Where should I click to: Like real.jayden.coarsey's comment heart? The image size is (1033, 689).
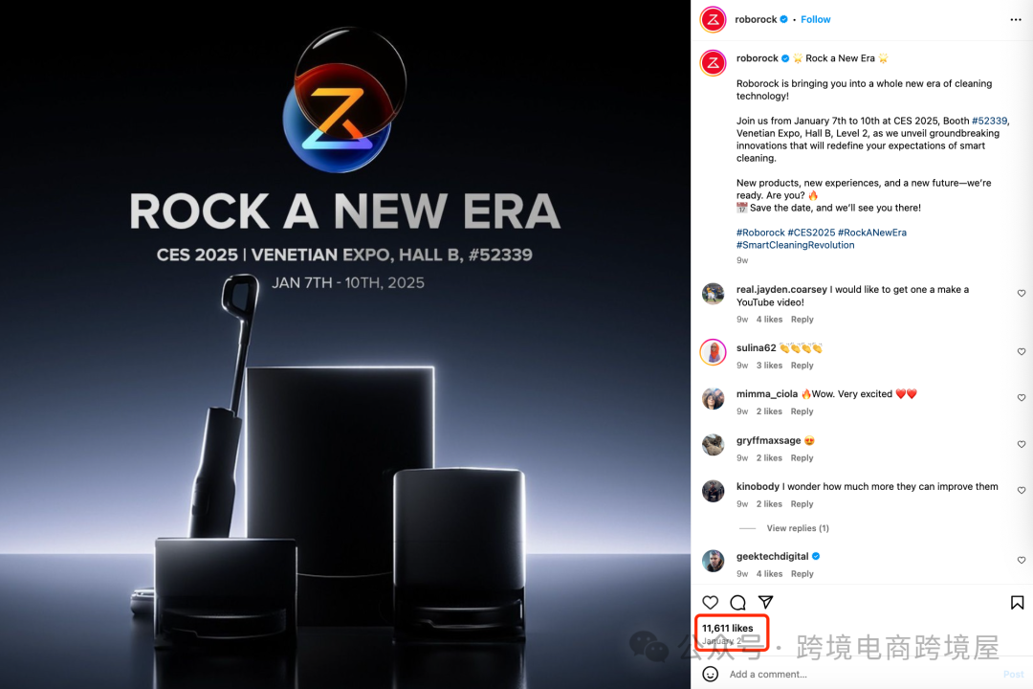pos(1022,294)
